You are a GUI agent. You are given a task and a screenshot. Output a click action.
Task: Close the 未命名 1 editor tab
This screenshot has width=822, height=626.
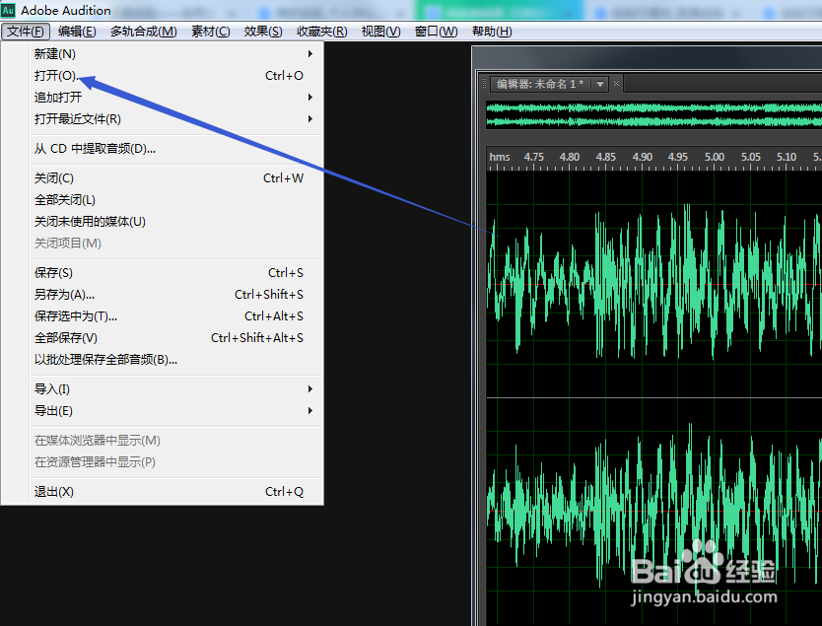(x=616, y=83)
